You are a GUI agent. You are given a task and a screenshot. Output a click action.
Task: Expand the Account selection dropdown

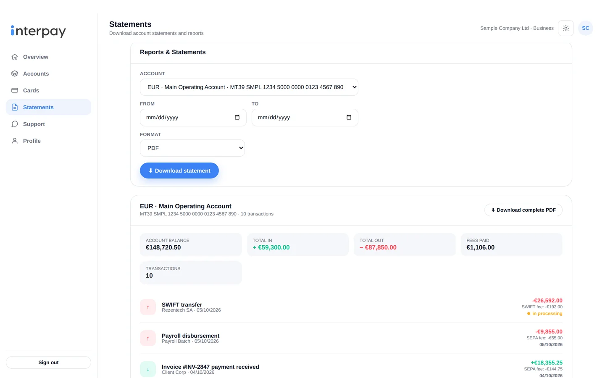click(249, 87)
